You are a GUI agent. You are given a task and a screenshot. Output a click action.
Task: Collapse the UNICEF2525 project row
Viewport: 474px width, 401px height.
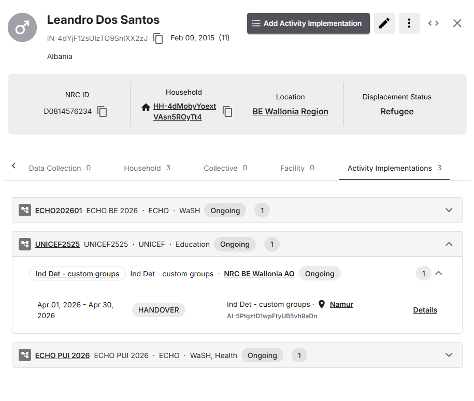coord(449,244)
